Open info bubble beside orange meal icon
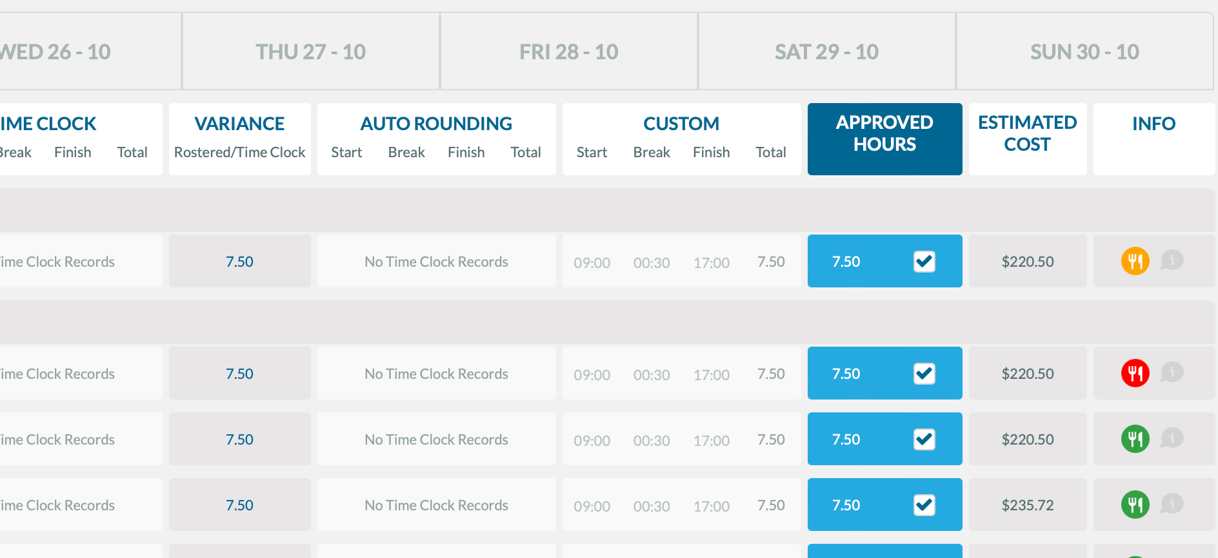Screen dimensions: 1218x558 pyautogui.click(x=1172, y=260)
